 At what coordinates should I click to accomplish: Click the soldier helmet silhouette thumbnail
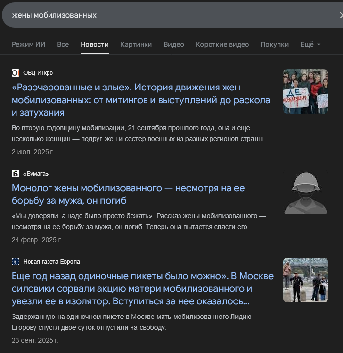[x=305, y=192]
